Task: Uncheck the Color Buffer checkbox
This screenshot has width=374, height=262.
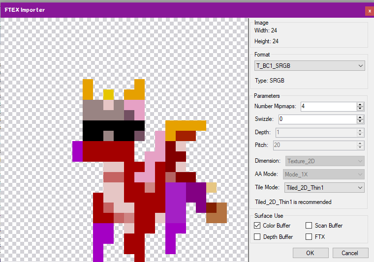Action: pos(257,225)
